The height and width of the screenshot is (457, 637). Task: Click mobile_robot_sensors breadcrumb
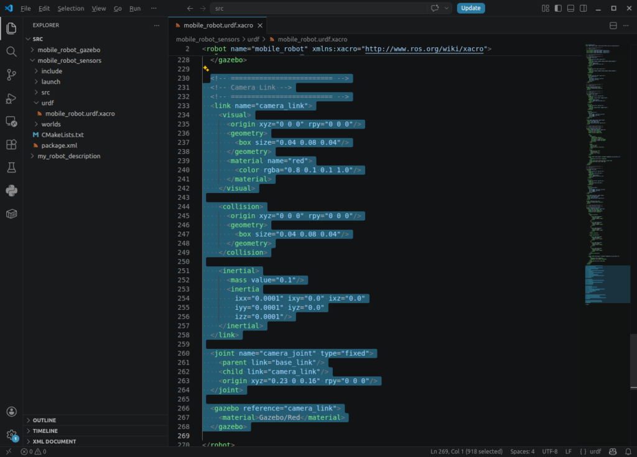(208, 39)
